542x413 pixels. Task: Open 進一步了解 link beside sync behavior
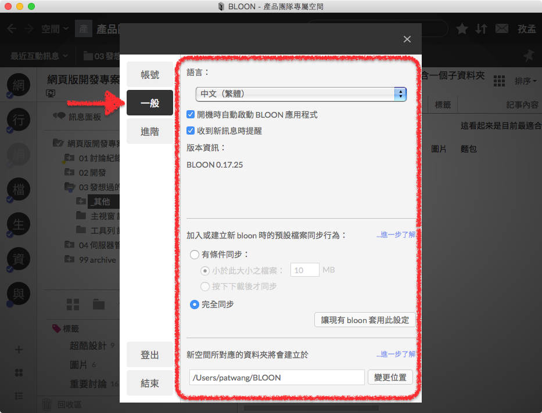[396, 234]
